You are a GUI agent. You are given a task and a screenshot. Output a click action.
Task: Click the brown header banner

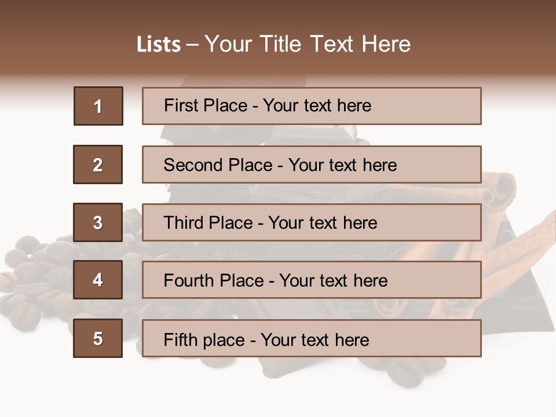[x=278, y=39]
